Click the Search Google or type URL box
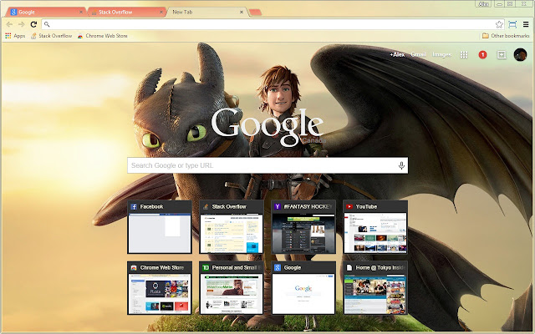The image size is (535, 334). [x=259, y=166]
